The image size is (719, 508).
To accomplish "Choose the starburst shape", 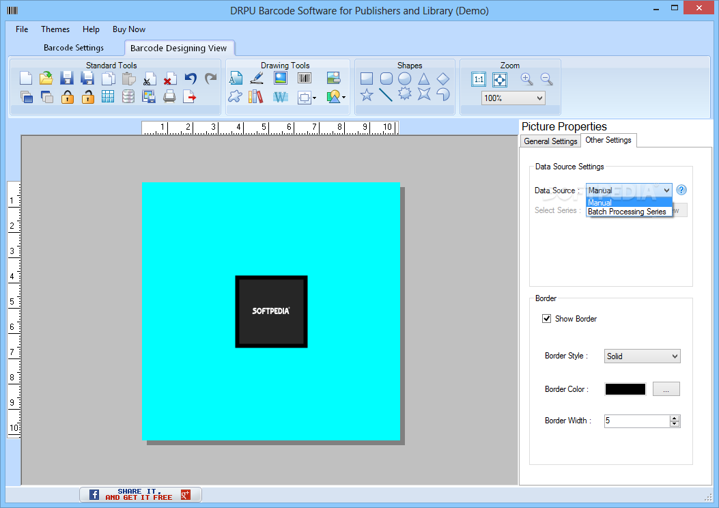I will 404,94.
